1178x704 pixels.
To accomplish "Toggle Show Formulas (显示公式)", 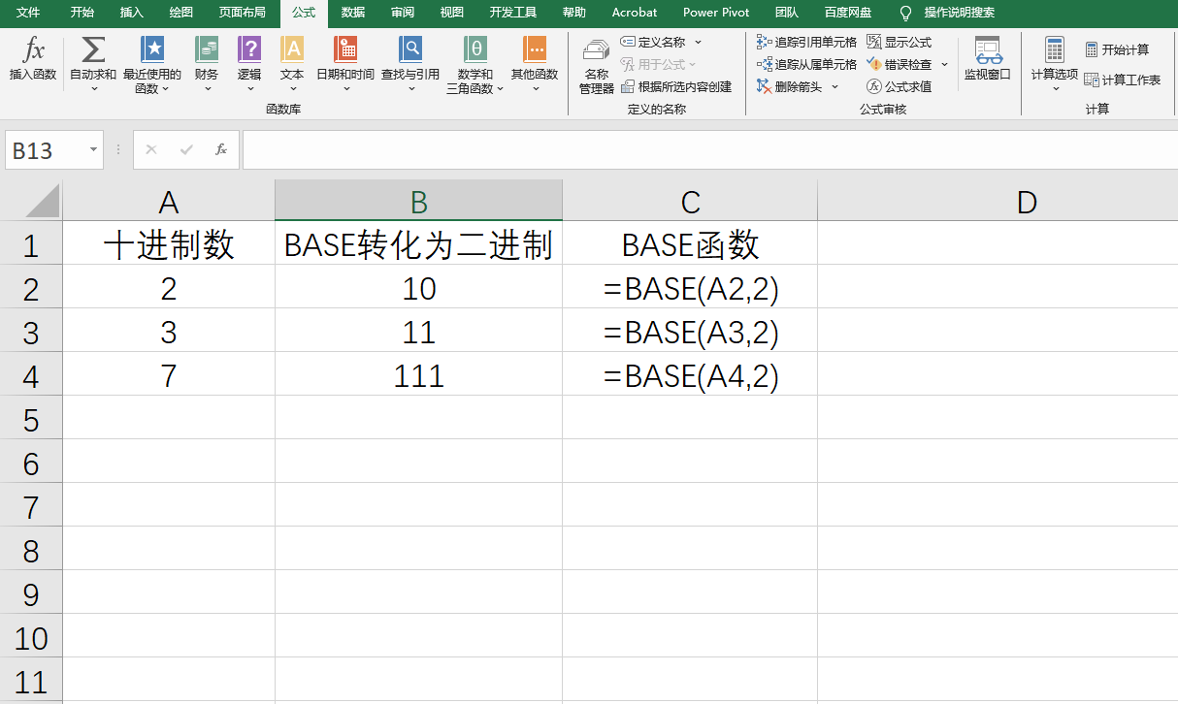I will coord(899,42).
